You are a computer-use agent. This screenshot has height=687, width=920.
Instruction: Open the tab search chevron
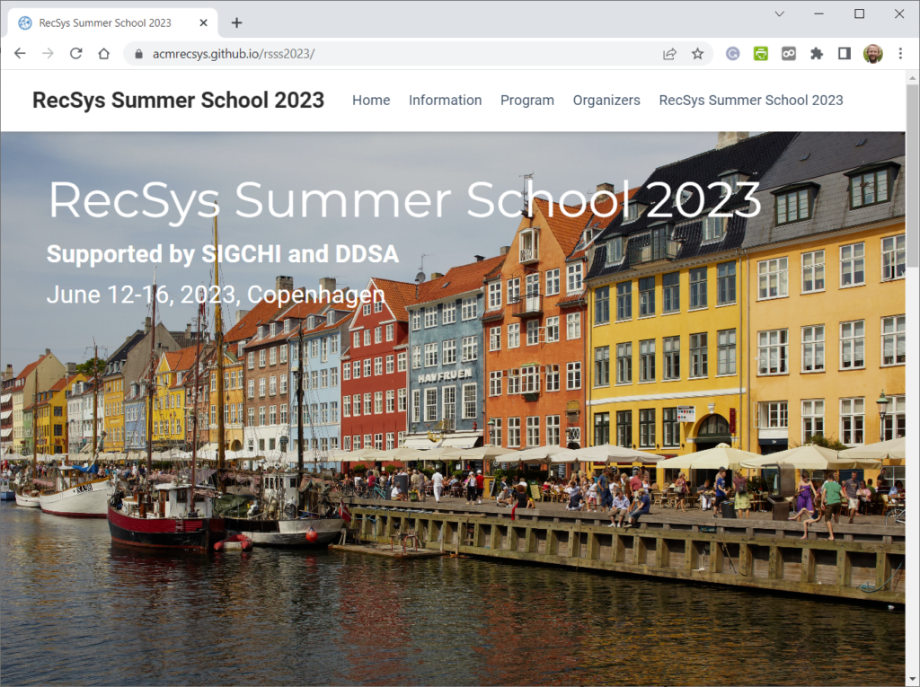[x=779, y=14]
